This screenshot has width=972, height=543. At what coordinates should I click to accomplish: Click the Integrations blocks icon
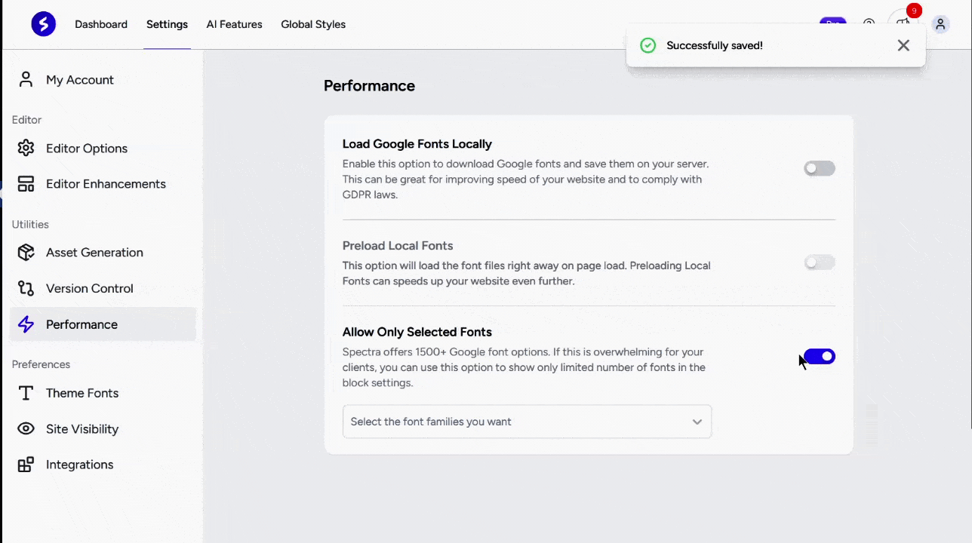coord(26,465)
